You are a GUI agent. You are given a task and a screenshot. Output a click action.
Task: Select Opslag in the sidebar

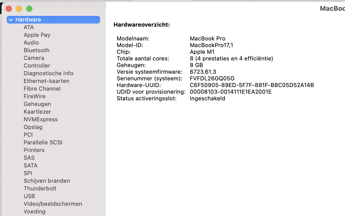coord(33,127)
